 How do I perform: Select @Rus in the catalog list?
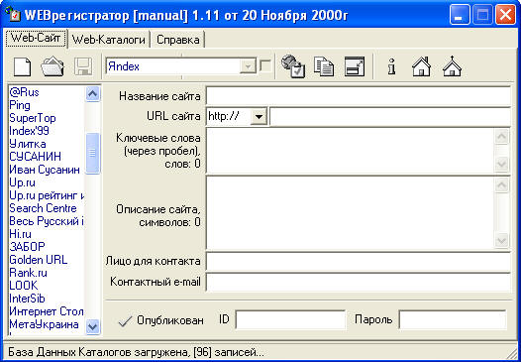pyautogui.click(x=24, y=92)
